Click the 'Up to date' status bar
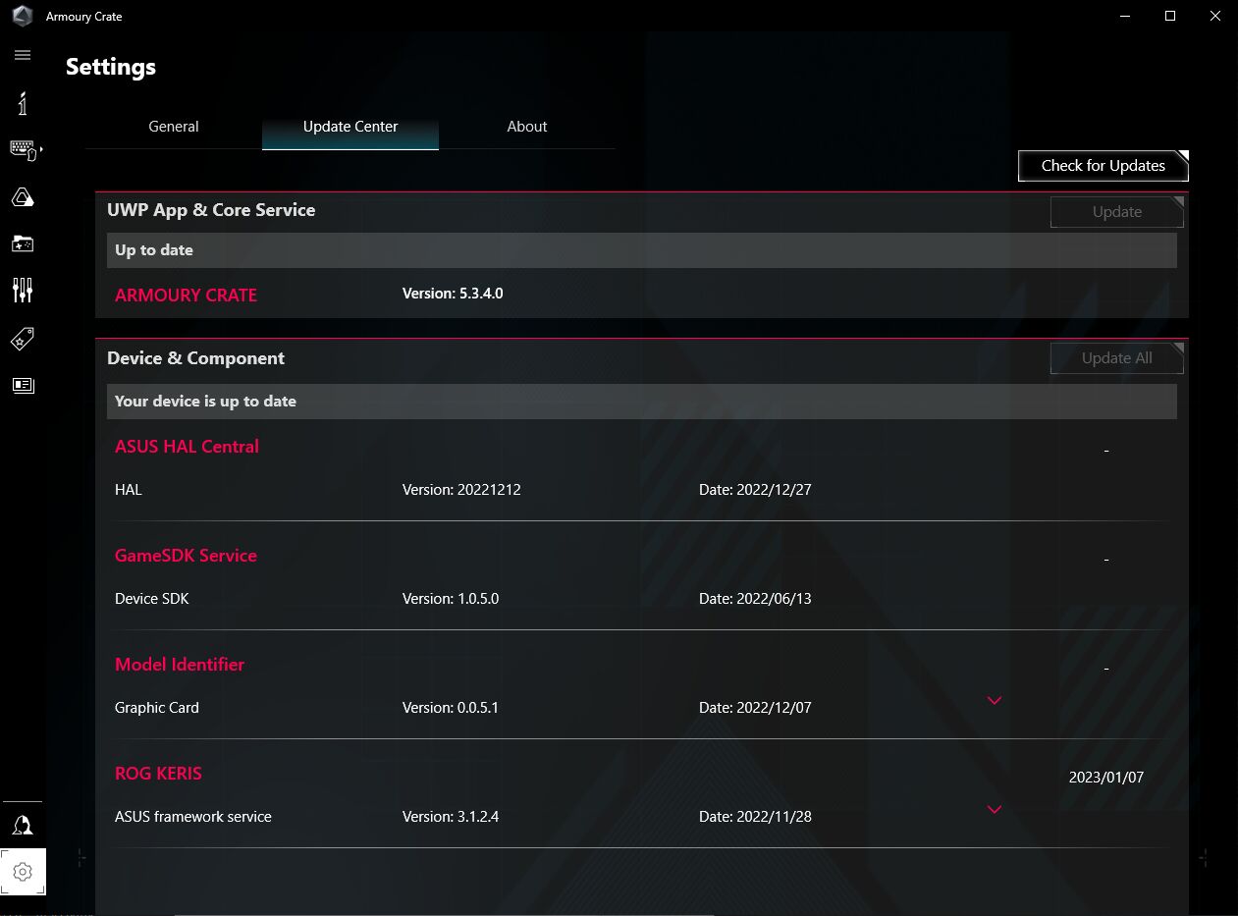Screen dimensions: 1238x916 click(641, 250)
